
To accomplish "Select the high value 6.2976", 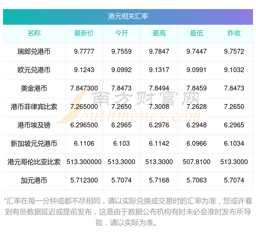I will [x=159, y=125].
